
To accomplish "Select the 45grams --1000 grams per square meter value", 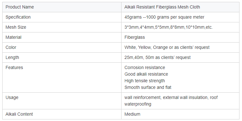I will [164, 17].
